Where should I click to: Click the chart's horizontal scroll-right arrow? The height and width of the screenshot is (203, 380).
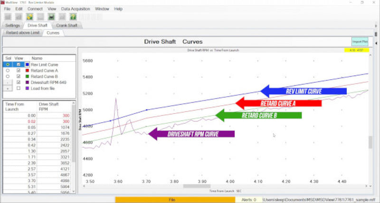coord(366,186)
